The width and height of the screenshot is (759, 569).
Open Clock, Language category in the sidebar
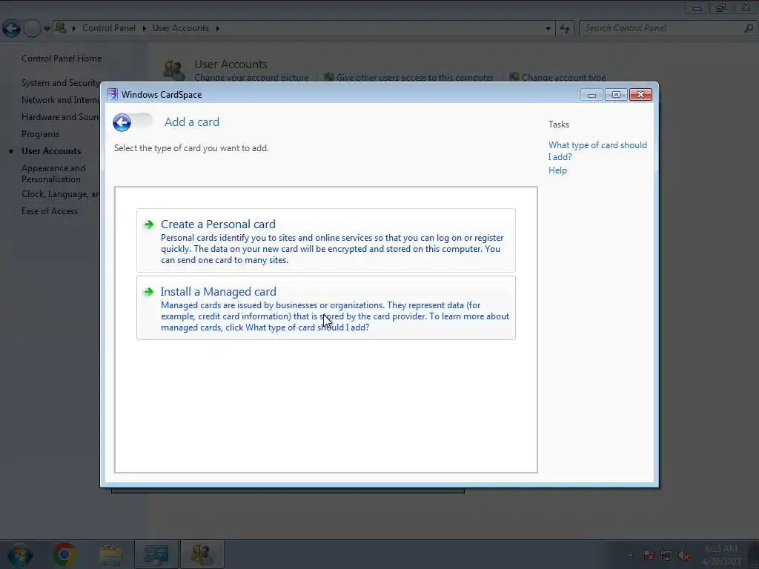pyautogui.click(x=61, y=194)
